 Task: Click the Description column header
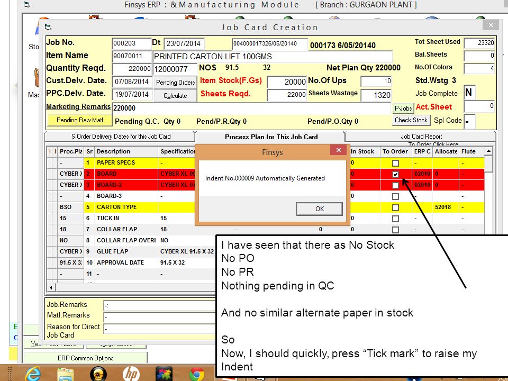126,151
